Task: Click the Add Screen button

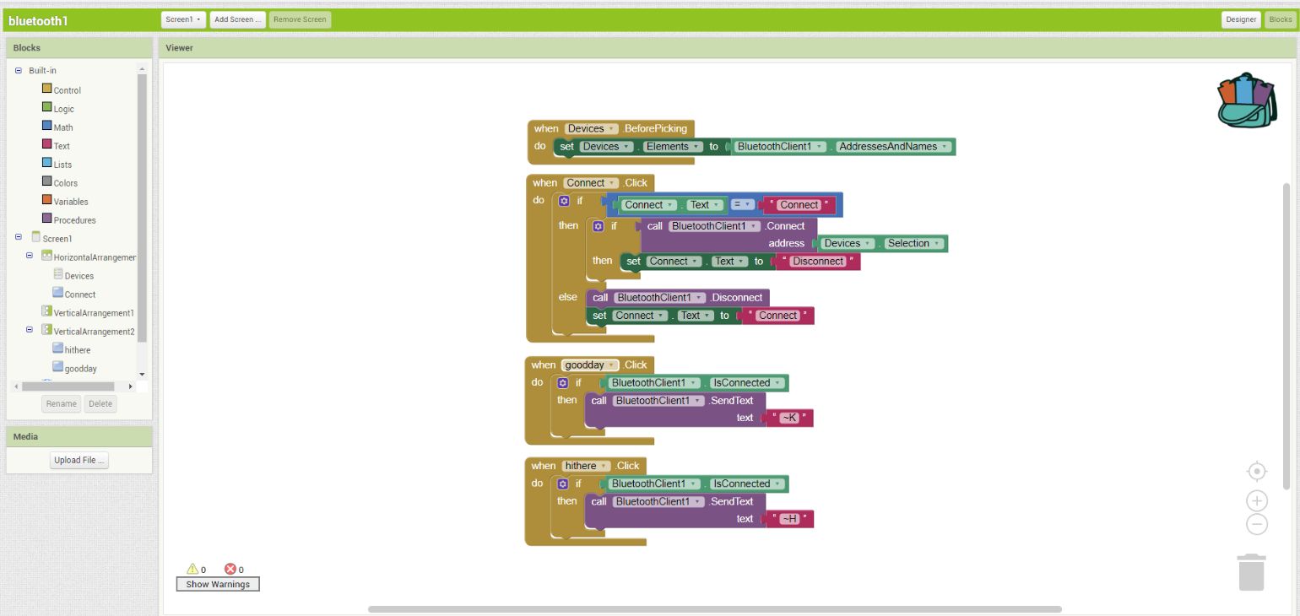Action: pos(238,19)
